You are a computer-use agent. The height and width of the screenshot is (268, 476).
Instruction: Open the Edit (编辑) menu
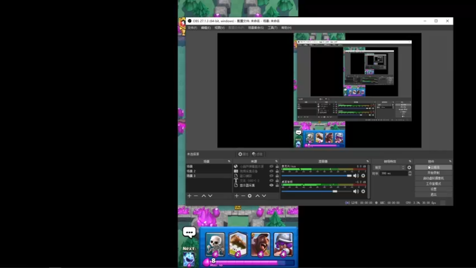(x=205, y=27)
